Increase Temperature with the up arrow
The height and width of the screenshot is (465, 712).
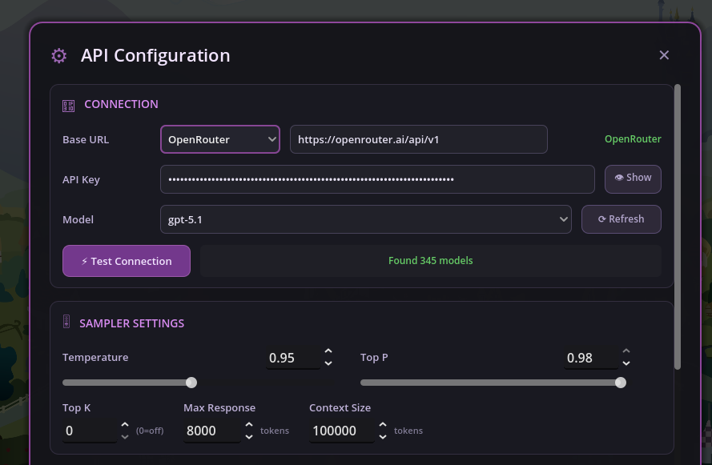coord(328,352)
